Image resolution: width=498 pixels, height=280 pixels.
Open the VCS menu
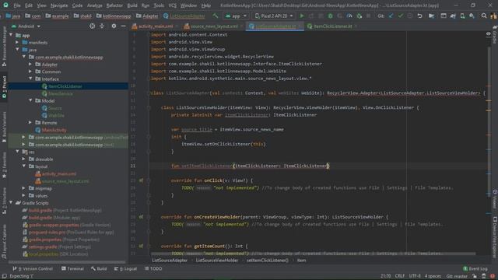click(173, 5)
